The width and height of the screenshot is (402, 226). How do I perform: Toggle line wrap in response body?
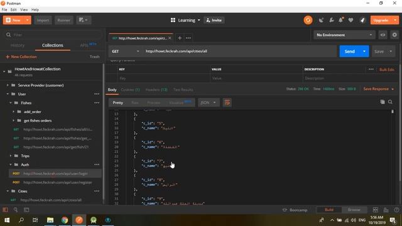227,102
